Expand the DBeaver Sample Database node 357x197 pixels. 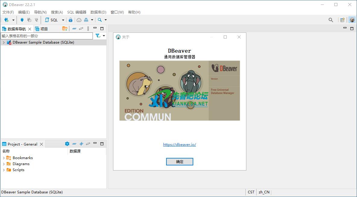click(x=4, y=42)
